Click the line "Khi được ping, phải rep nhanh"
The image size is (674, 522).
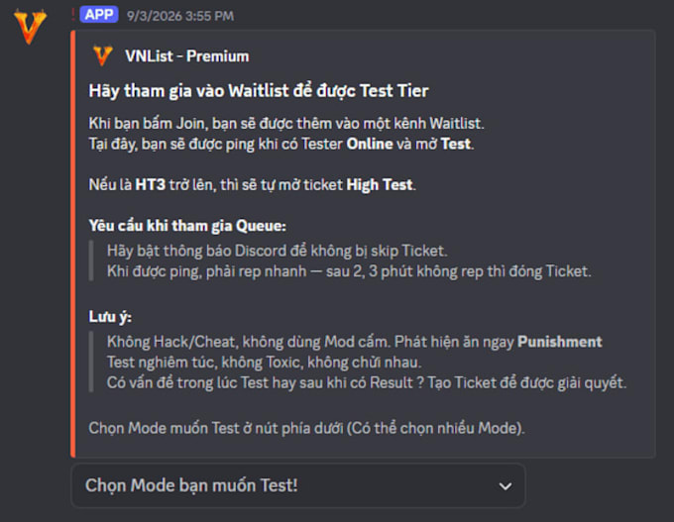[x=349, y=271]
